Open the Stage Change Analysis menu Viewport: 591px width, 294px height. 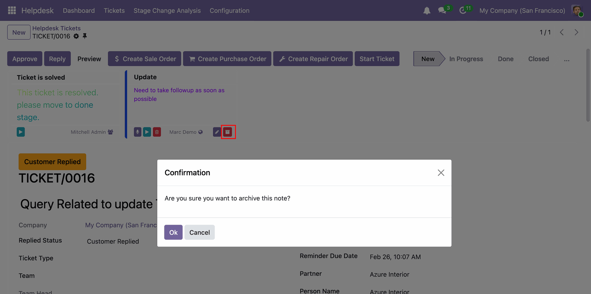[x=167, y=10]
